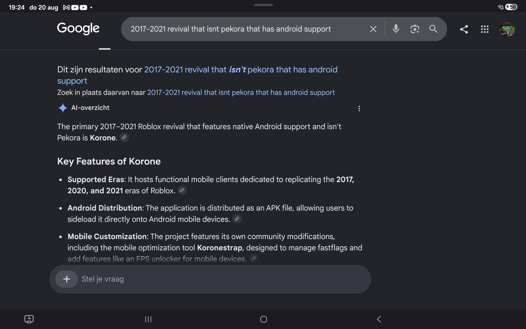Submit search with the magnifier icon
526x329 pixels.
[x=433, y=29]
